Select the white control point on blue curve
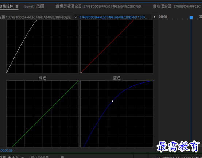Screen dimensions: 202x158 [112, 101]
